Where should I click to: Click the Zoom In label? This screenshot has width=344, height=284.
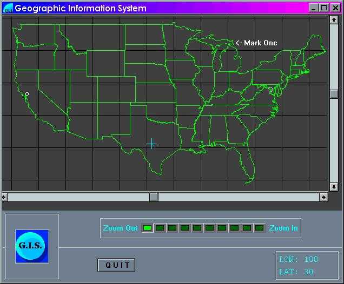[283, 228]
